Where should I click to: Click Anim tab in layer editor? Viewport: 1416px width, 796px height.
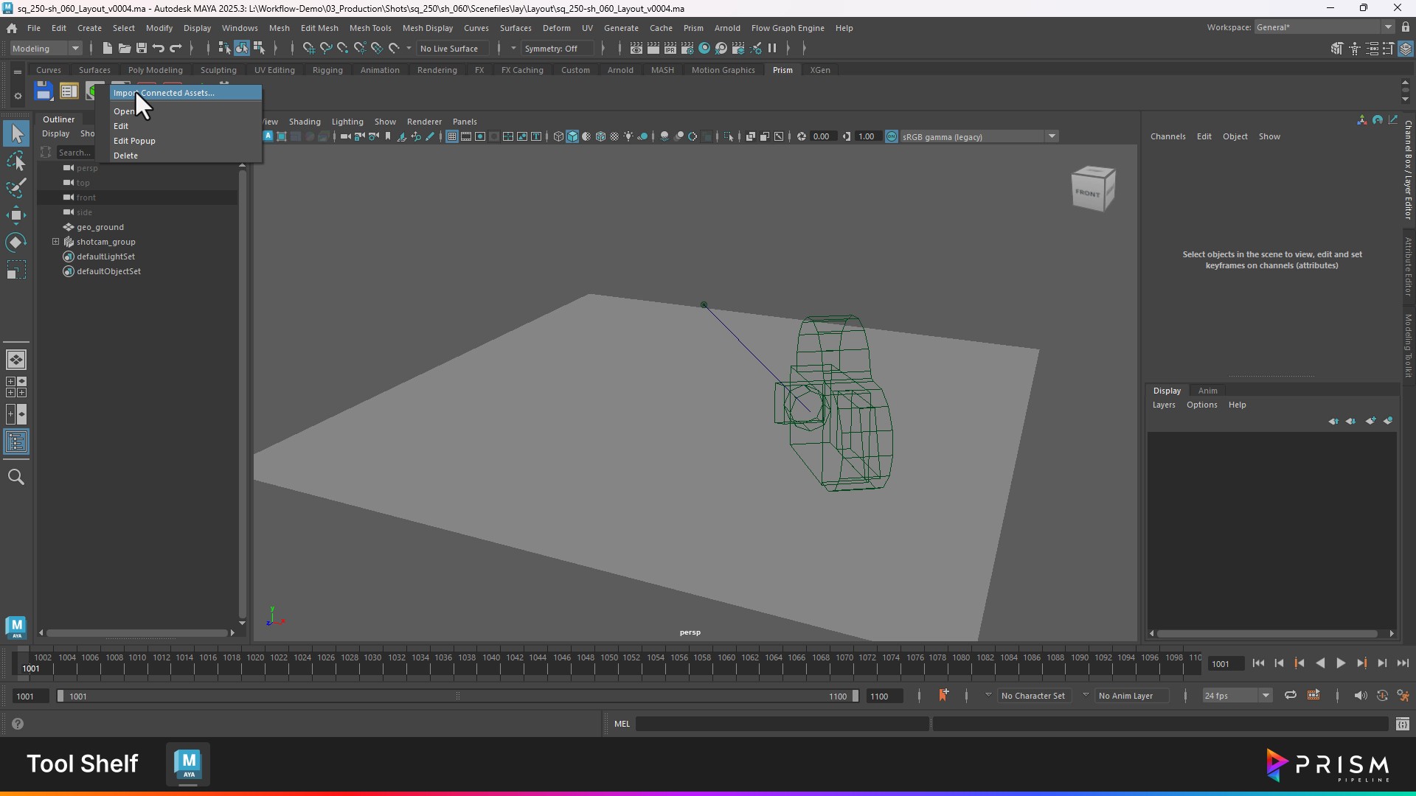point(1207,391)
